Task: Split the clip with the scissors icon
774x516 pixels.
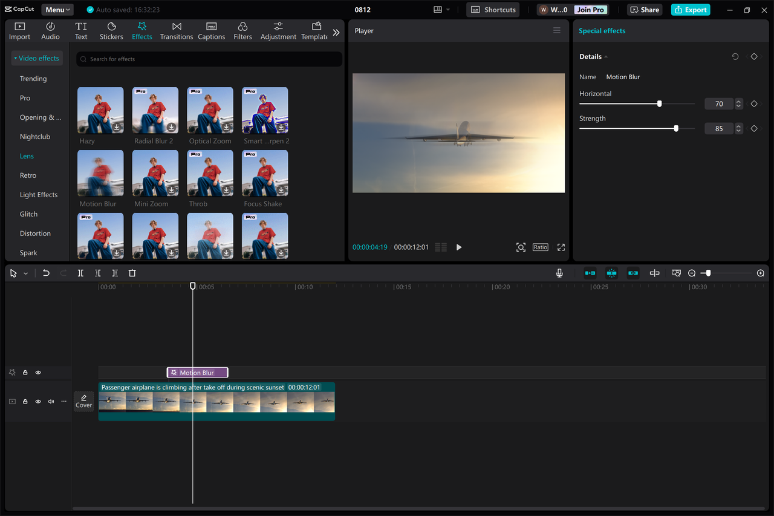Action: point(80,273)
